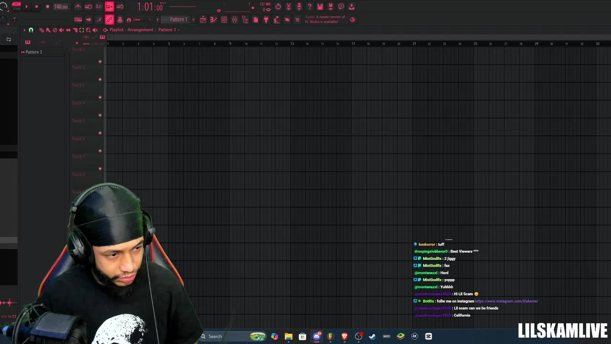Viewport: 611px width, 344px height.
Task: Open the Pattern 1 selector dropdown
Action: (x=177, y=20)
